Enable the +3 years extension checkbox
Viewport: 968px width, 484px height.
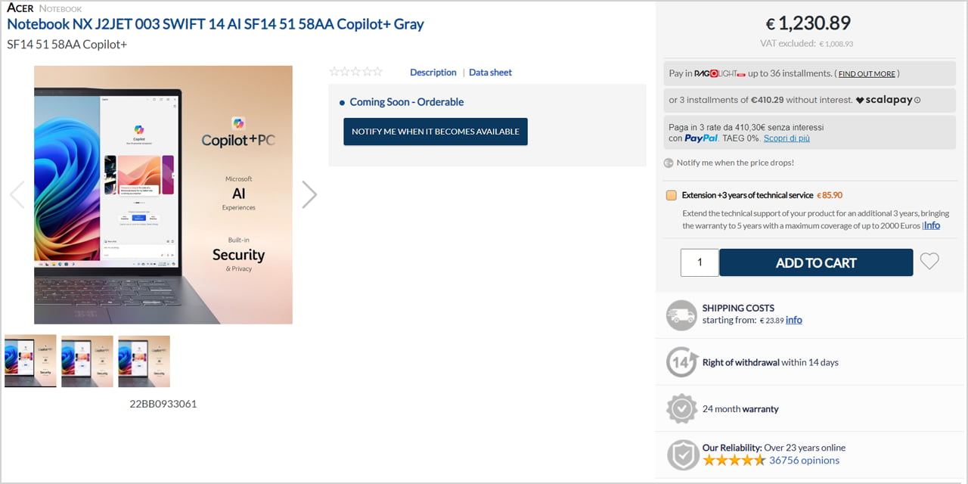point(672,195)
